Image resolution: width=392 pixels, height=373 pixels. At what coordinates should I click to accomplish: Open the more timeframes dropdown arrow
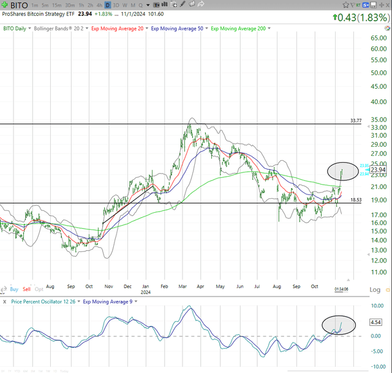coord(148,6)
